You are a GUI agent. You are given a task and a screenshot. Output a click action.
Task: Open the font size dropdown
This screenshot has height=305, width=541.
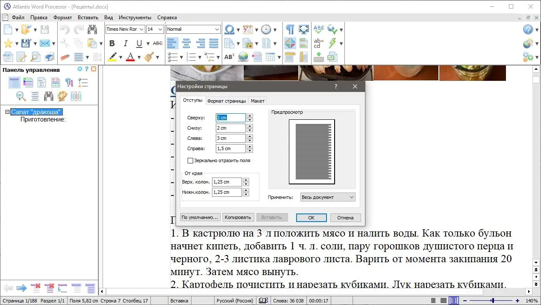pos(160,29)
